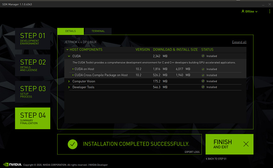Click the STATUS column header
The height and width of the screenshot is (168, 273).
[x=207, y=50]
